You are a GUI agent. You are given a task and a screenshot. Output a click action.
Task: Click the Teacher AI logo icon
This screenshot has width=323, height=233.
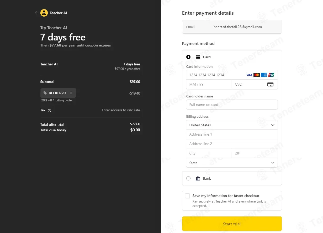44,13
